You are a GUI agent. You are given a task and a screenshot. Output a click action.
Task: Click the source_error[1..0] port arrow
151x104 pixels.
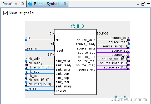129,48
